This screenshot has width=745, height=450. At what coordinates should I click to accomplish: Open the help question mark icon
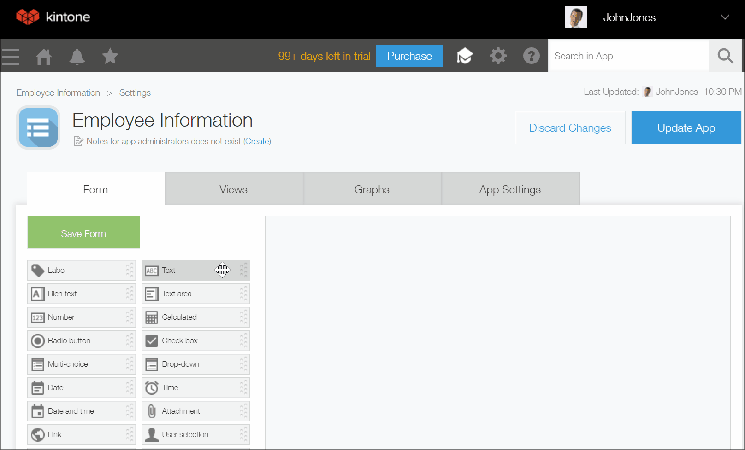(x=531, y=56)
